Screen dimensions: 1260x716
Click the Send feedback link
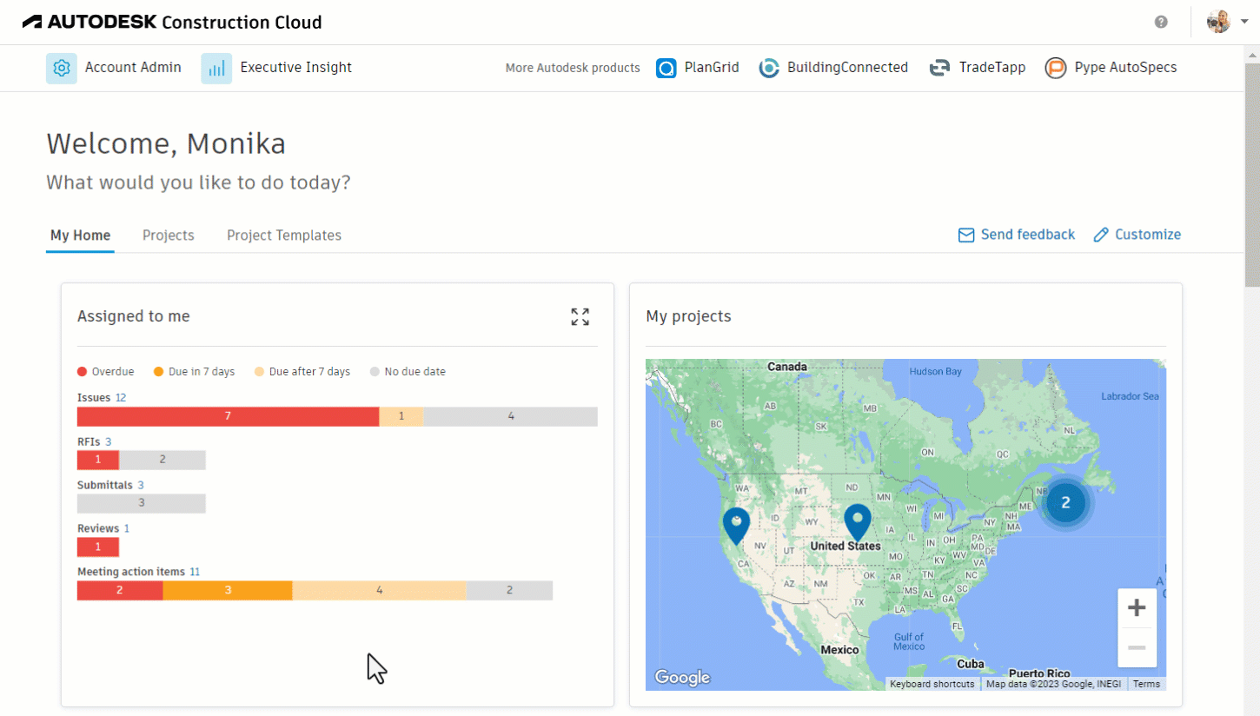tap(1016, 235)
